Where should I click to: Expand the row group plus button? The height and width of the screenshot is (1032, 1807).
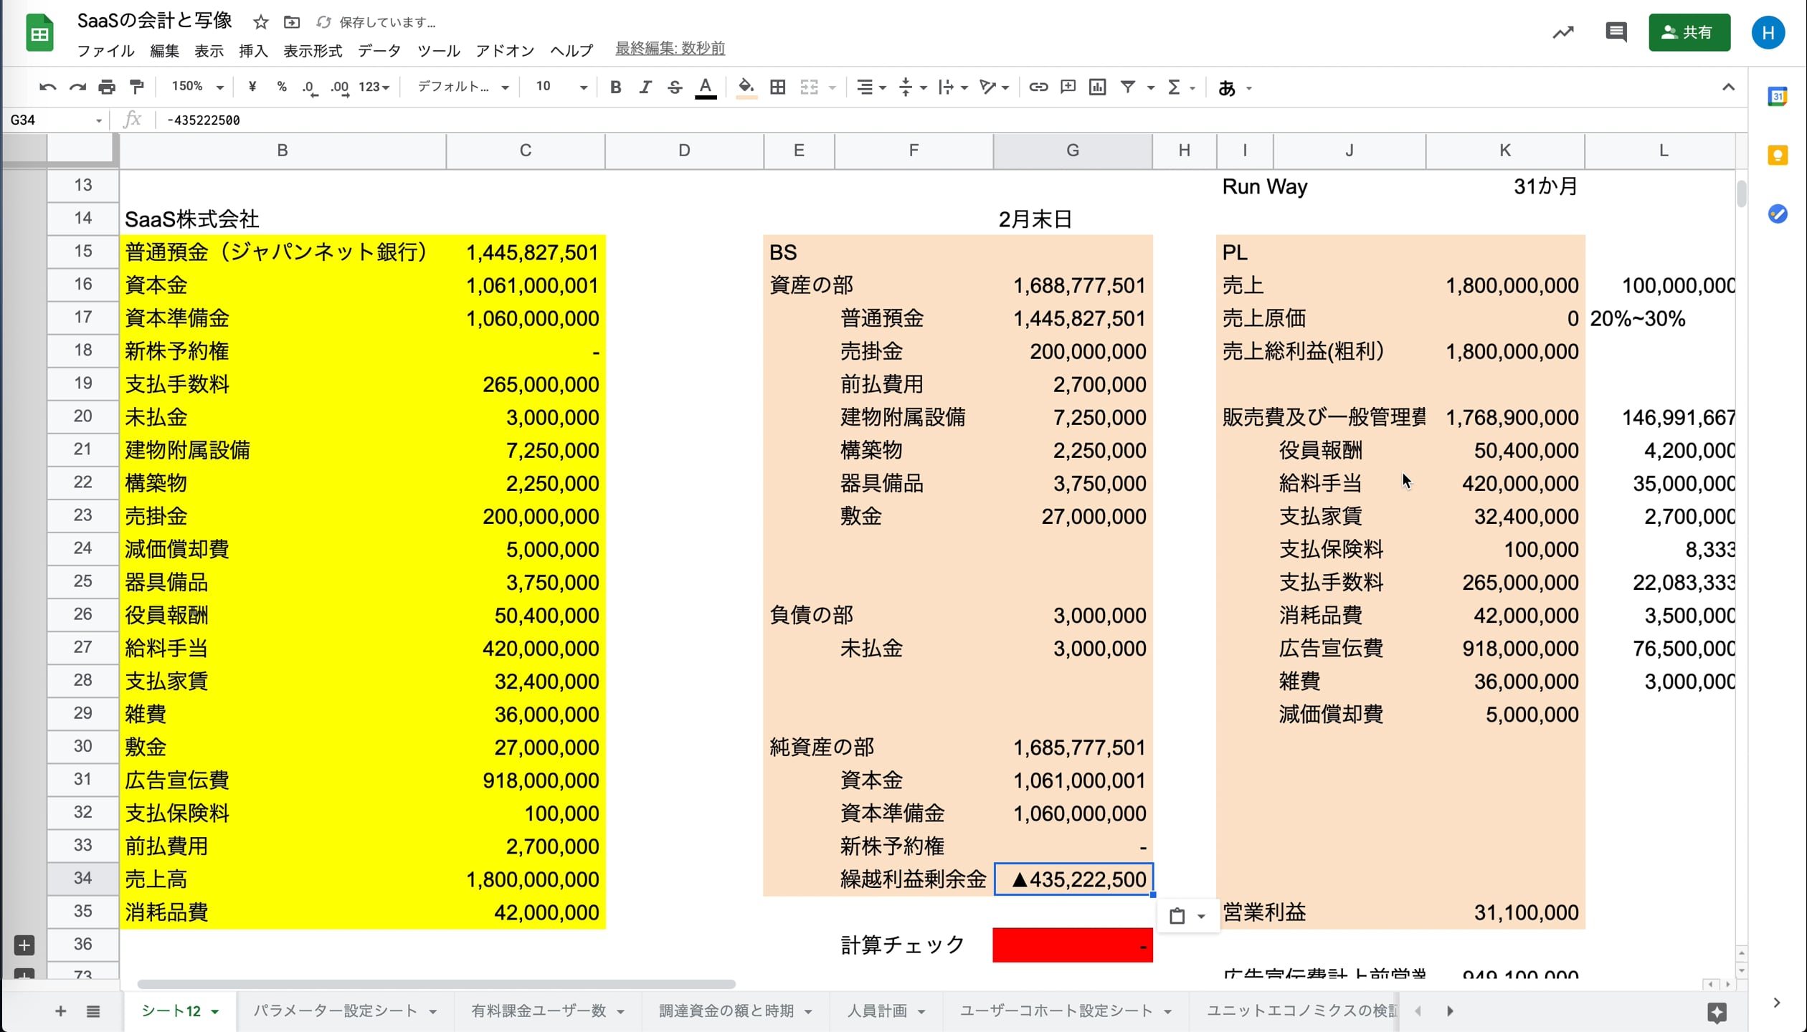click(x=24, y=945)
